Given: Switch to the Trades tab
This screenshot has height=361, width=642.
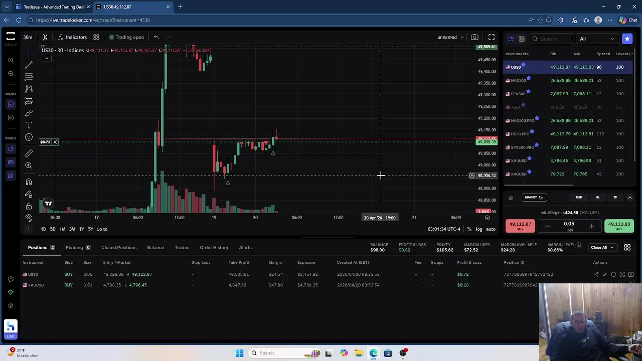Looking at the screenshot, I should click(x=182, y=248).
